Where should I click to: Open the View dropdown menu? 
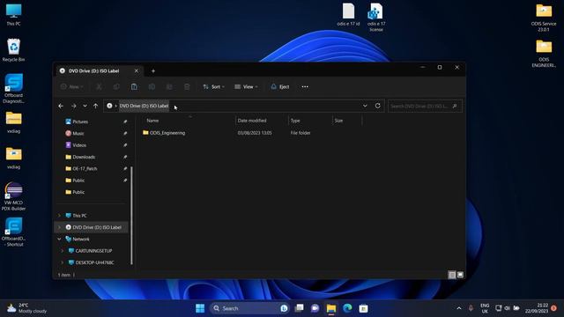pyautogui.click(x=247, y=86)
